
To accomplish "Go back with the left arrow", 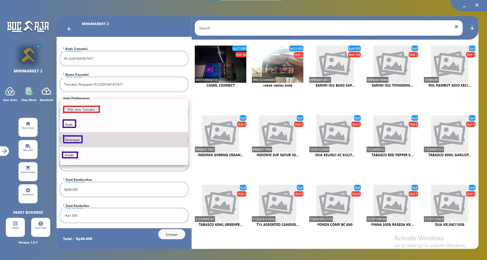I will coord(69,29).
